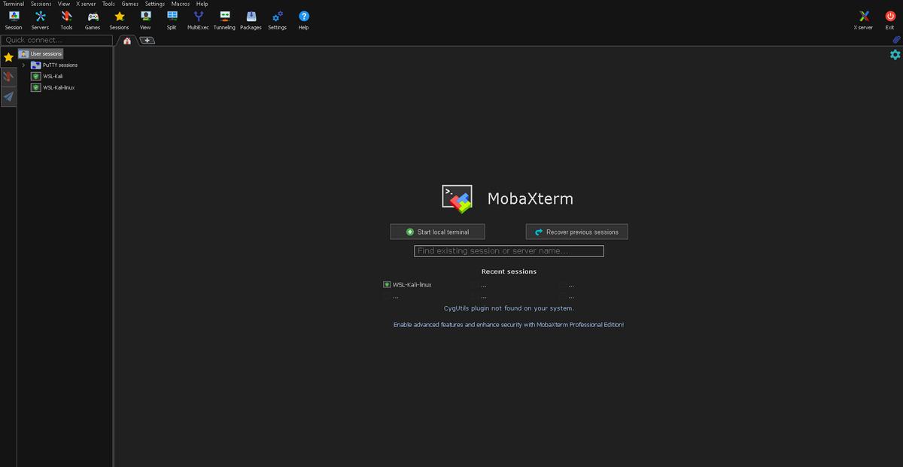The image size is (903, 467).
Task: Click the Packages toolbar icon
Action: click(251, 20)
